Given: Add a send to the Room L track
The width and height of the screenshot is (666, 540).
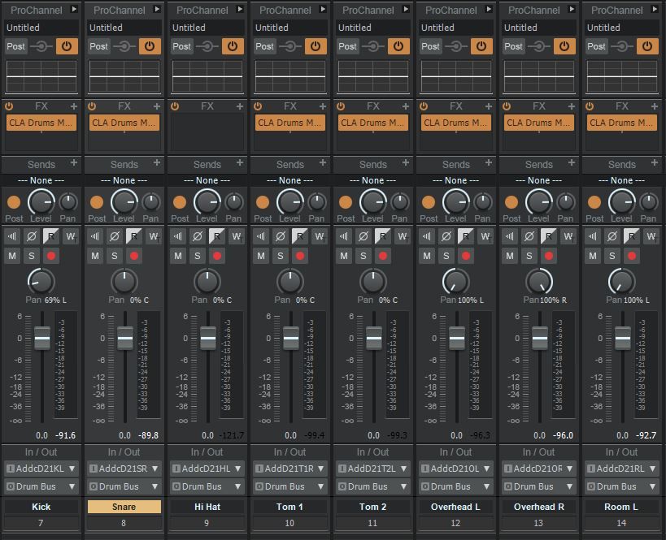Looking at the screenshot, I should tap(655, 164).
